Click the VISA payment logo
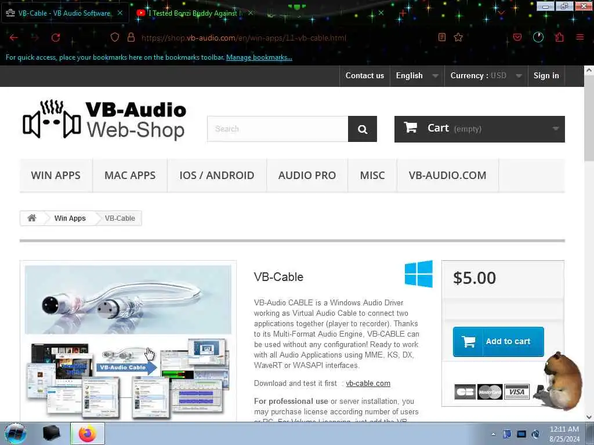 pyautogui.click(x=517, y=392)
